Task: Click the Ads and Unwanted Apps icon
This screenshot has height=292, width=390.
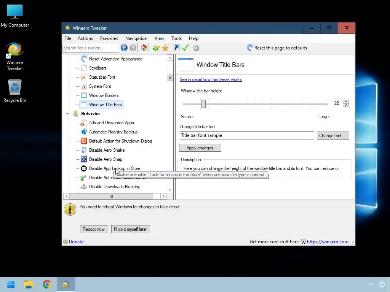Action: point(84,123)
